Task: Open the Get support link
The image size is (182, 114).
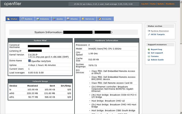Action: pos(157,53)
